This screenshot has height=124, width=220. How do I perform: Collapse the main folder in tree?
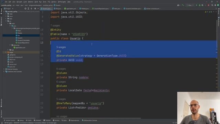point(8,23)
